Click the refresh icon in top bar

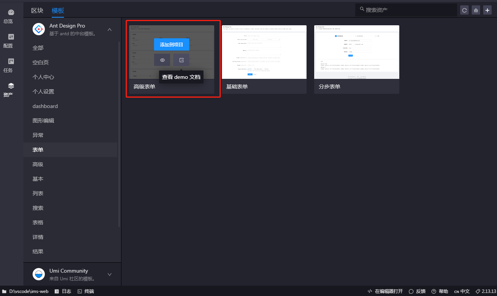coord(464,10)
